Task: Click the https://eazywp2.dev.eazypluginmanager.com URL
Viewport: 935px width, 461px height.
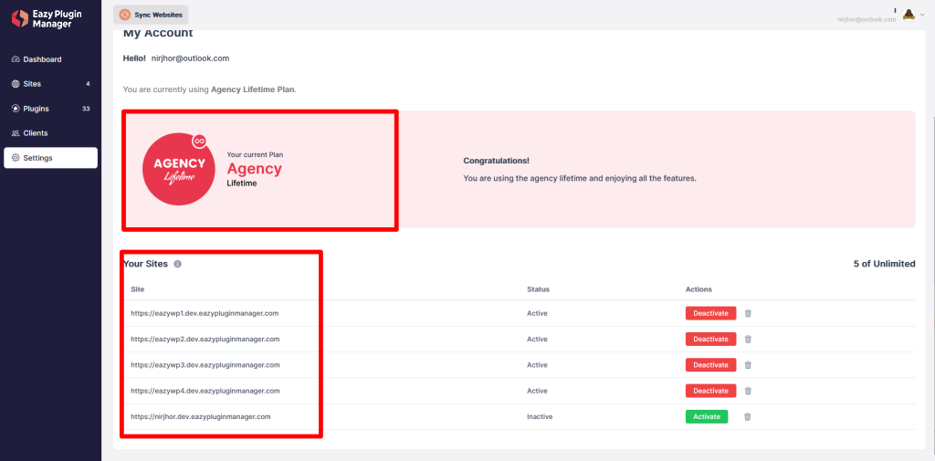Action: (205, 339)
